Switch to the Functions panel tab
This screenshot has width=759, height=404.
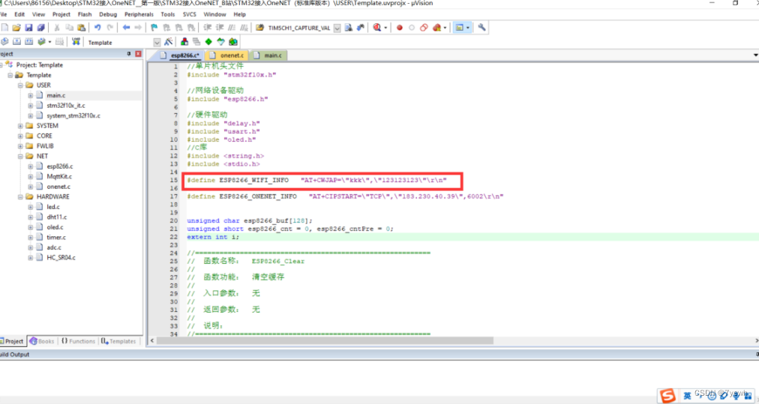pos(78,341)
